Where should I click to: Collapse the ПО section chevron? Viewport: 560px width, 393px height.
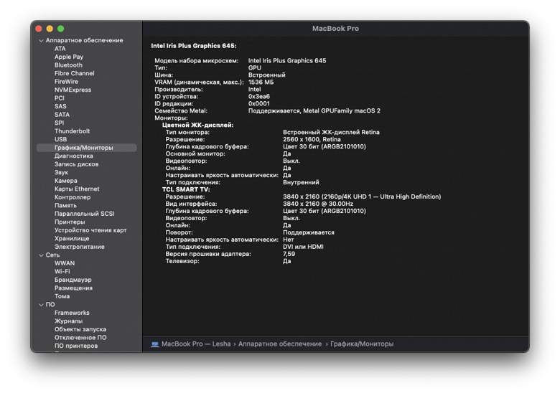pos(41,305)
